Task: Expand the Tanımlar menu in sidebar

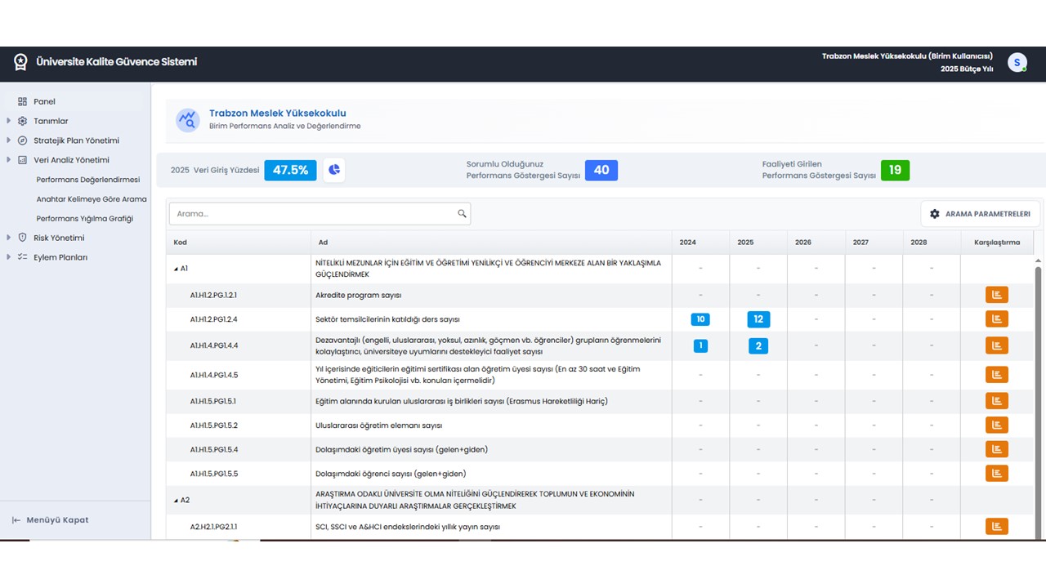Action: (51, 121)
